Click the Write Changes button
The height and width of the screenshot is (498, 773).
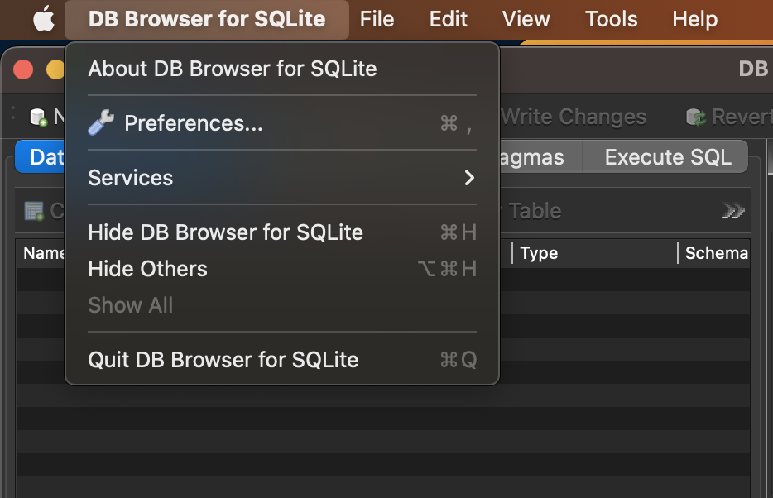tap(574, 117)
